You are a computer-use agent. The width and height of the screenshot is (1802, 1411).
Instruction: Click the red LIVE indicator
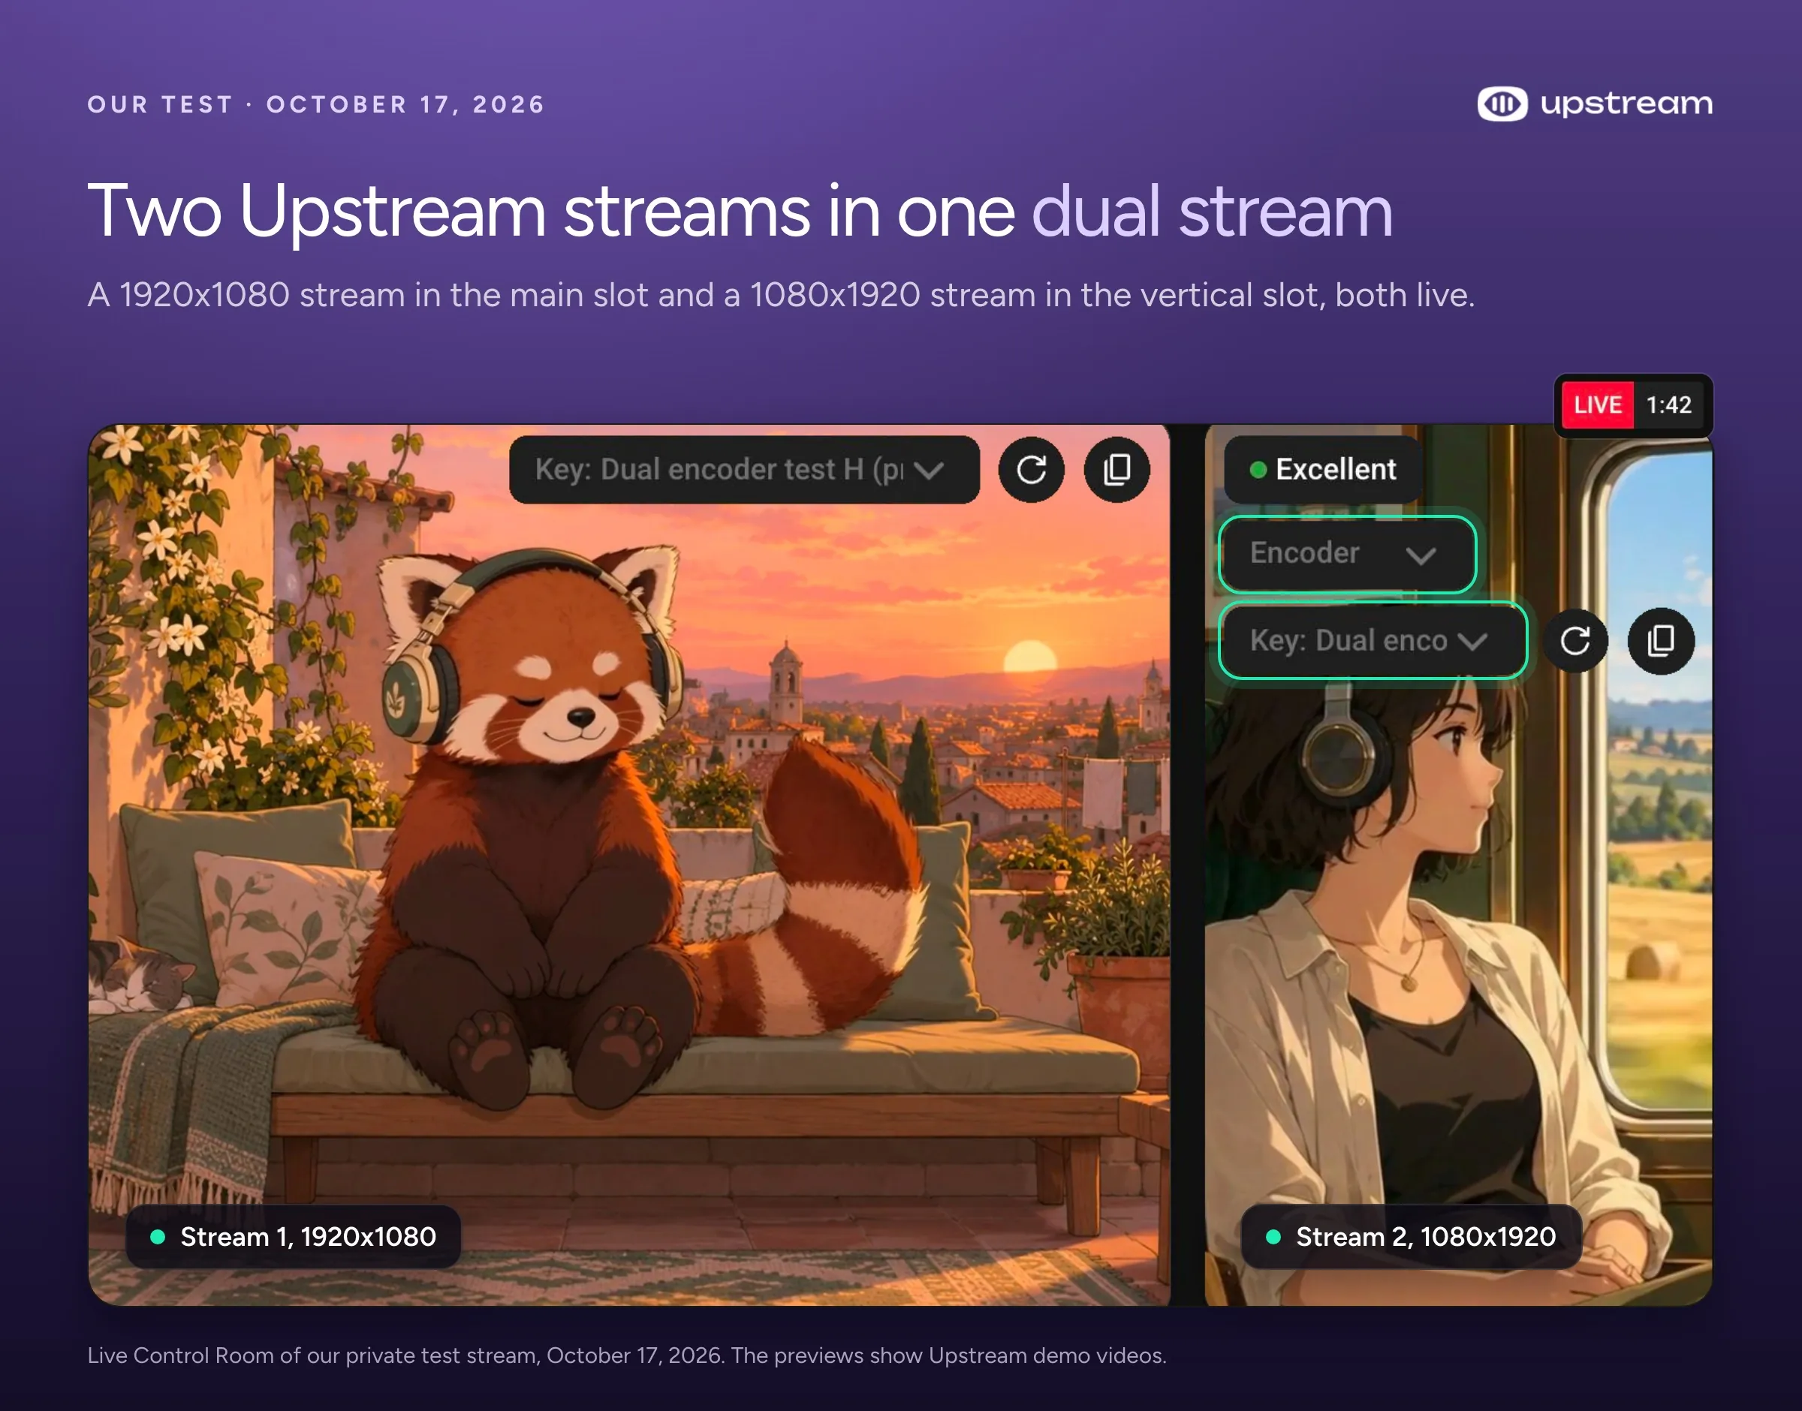coord(1597,405)
